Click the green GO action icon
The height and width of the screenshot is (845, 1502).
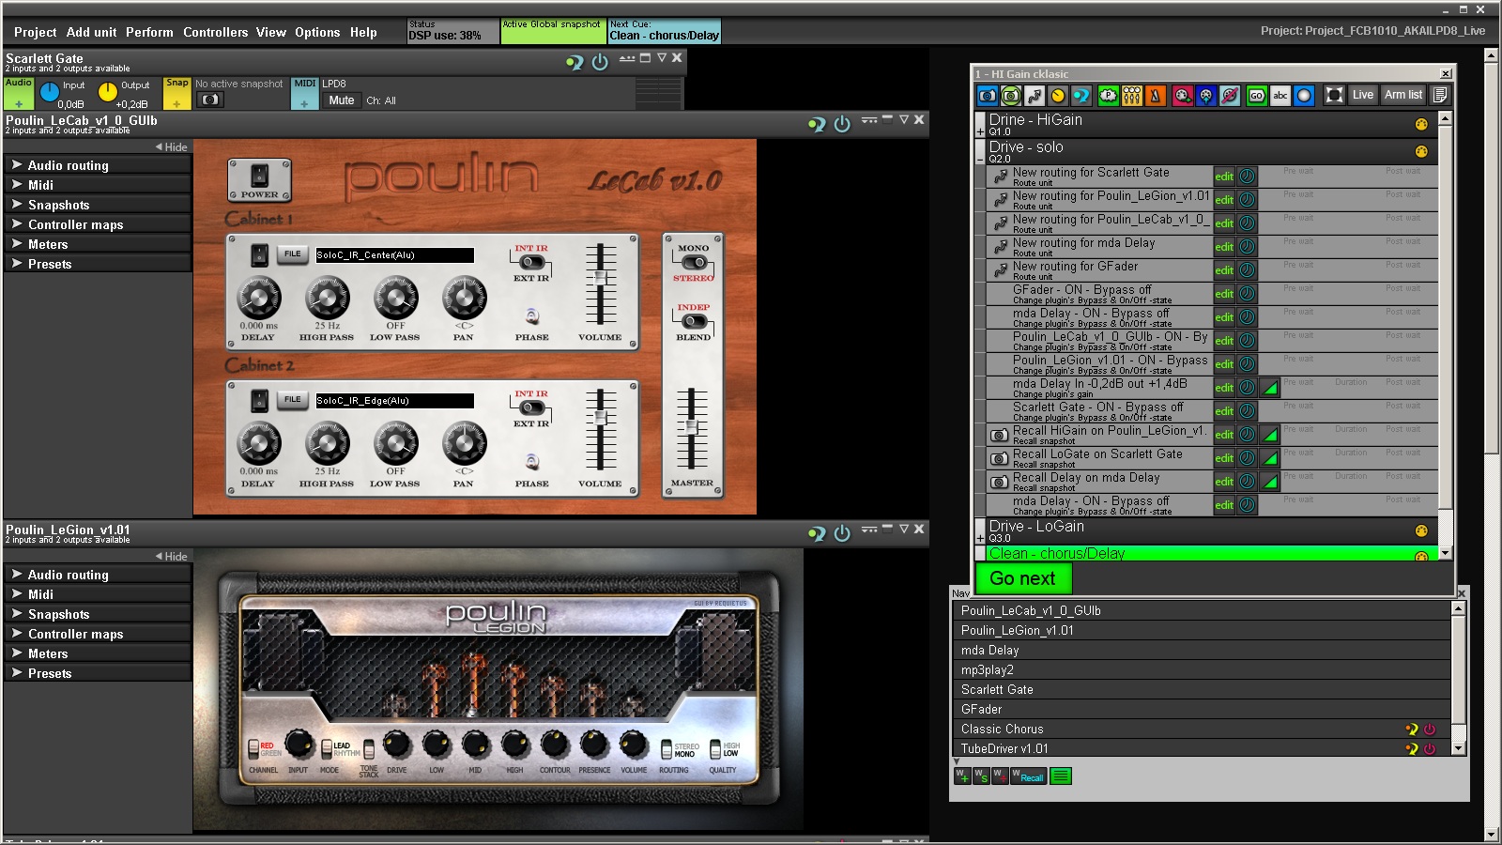pyautogui.click(x=1256, y=96)
